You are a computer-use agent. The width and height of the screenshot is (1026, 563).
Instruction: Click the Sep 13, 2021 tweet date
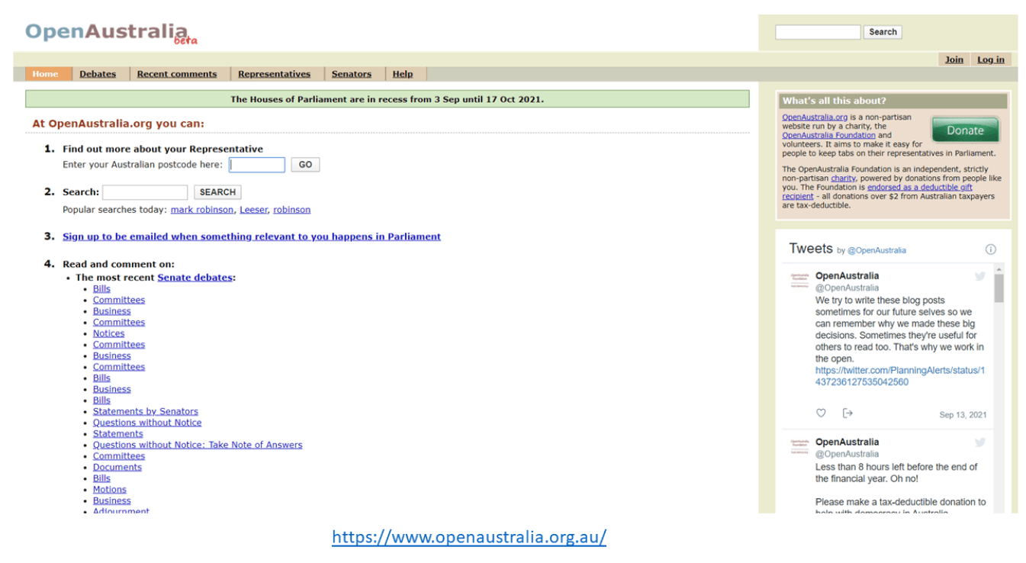963,415
